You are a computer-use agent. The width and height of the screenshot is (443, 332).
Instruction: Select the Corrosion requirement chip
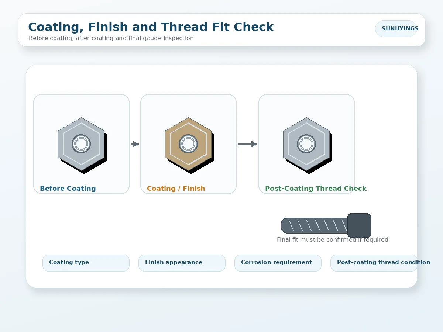[x=278, y=263]
